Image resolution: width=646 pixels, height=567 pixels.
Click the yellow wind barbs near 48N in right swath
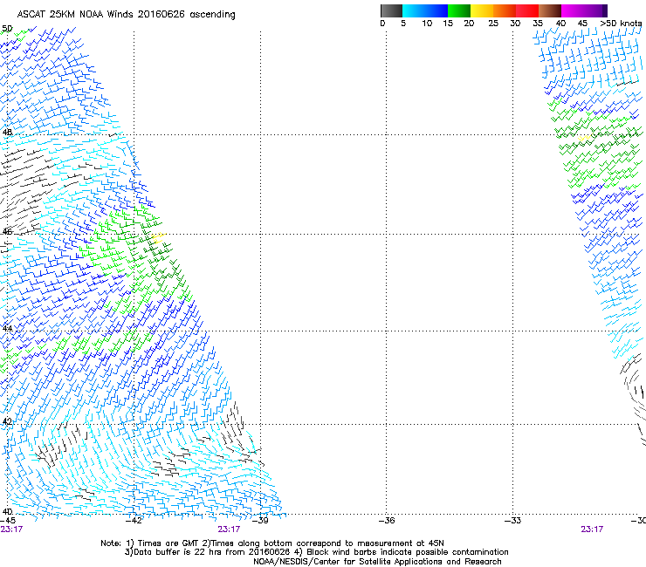click(585, 138)
